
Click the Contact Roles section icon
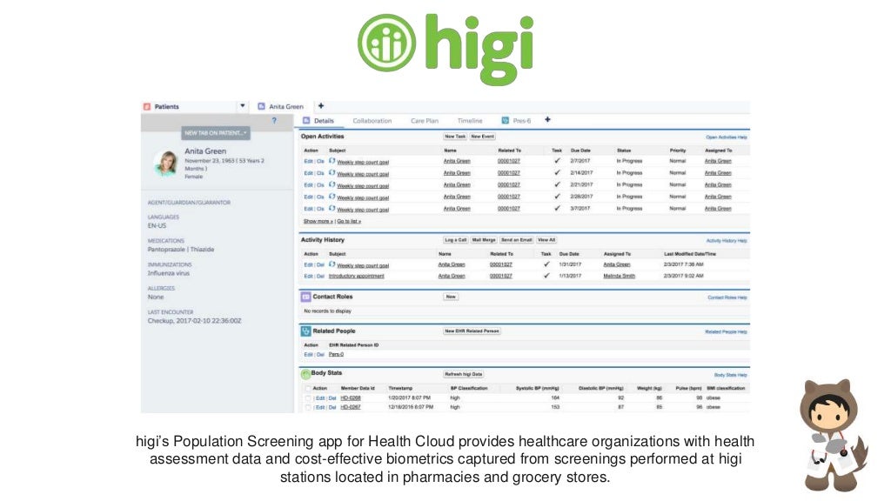coord(305,297)
